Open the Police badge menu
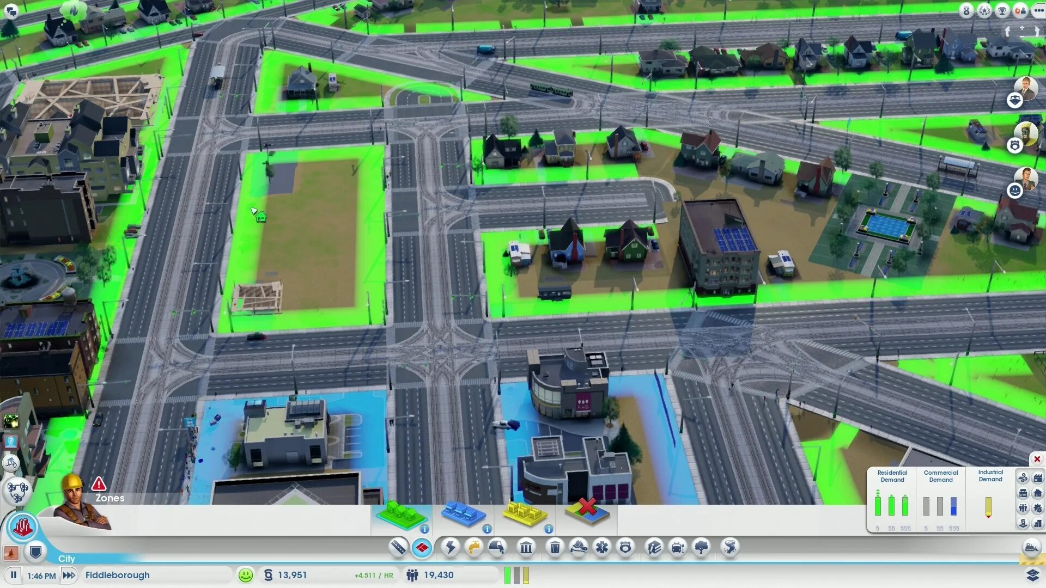Screen dimensions: 1046x588 coord(625,547)
